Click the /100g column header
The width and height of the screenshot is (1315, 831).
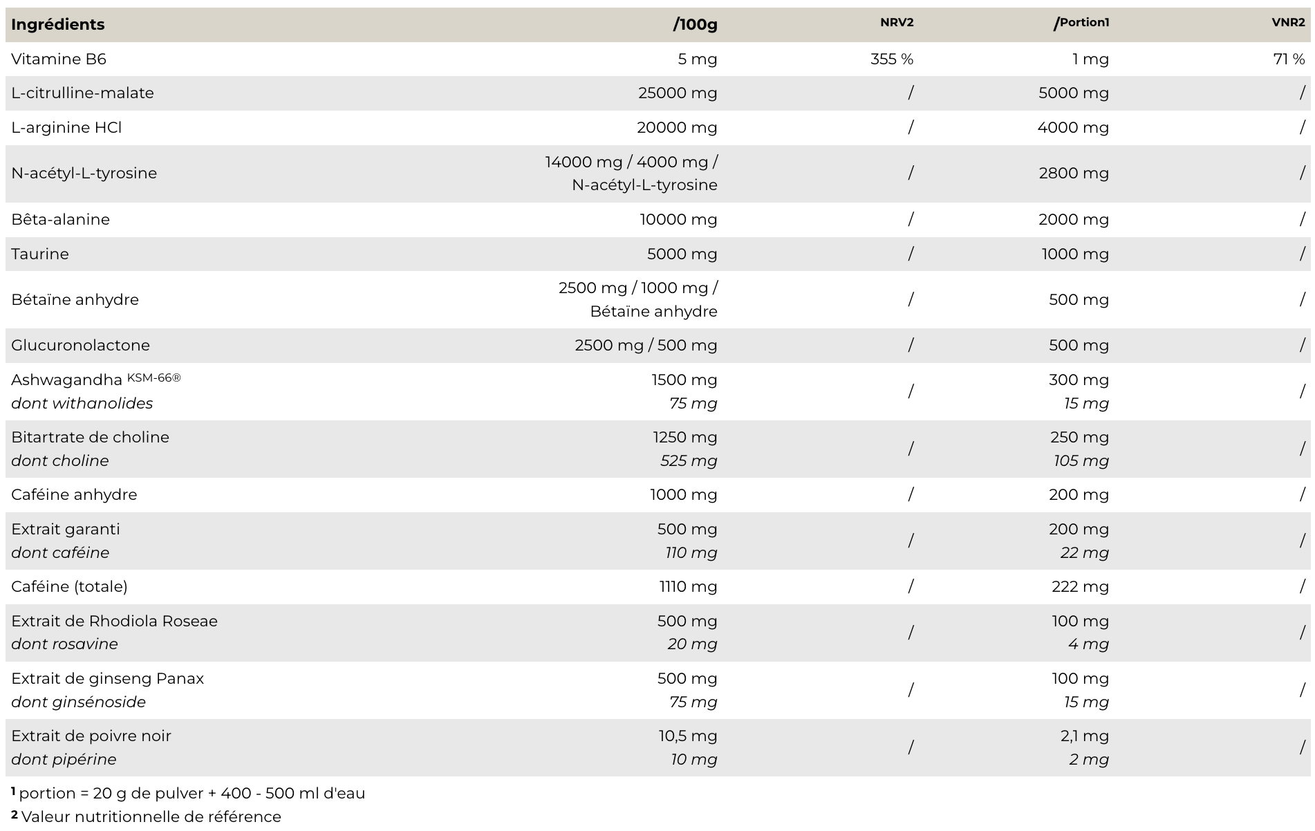pyautogui.click(x=695, y=24)
